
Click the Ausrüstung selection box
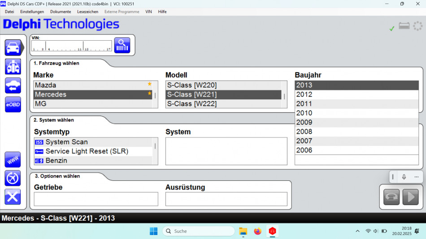click(x=226, y=199)
